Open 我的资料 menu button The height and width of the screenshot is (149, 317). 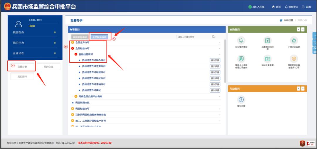click(x=22, y=76)
